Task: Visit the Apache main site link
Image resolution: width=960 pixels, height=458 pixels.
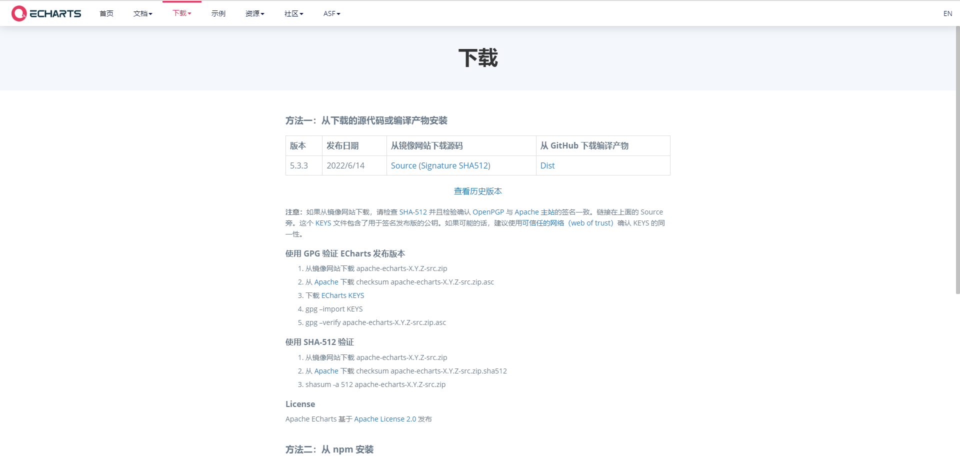Action: [x=526, y=211]
